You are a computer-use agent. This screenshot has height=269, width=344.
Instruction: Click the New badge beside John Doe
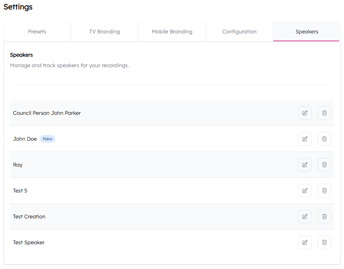[48, 139]
